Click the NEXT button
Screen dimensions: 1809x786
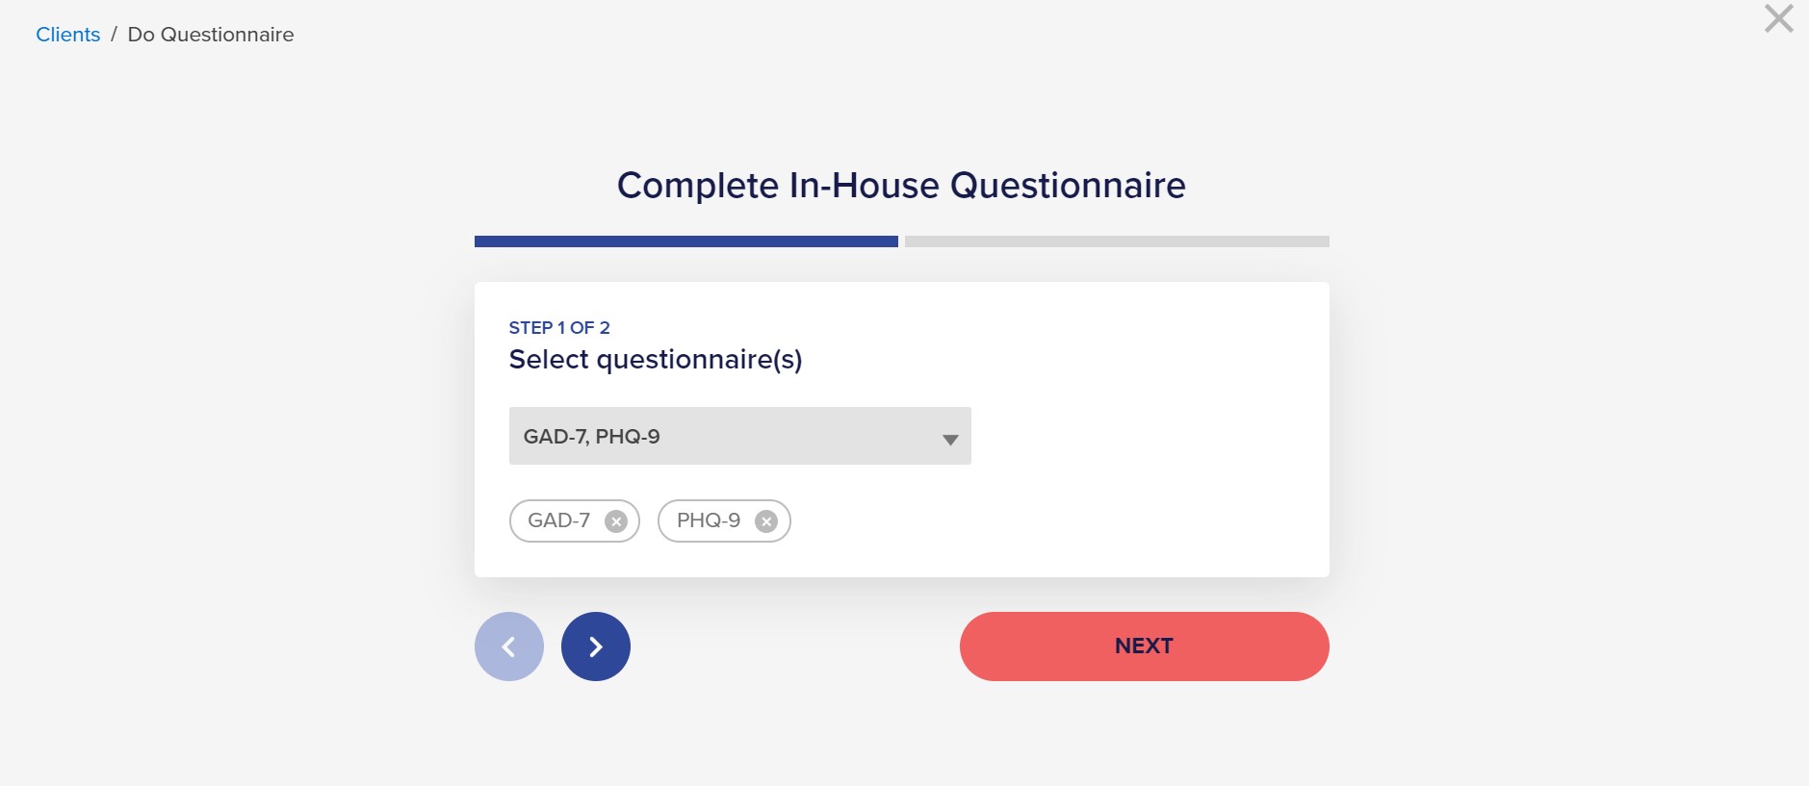(x=1144, y=647)
